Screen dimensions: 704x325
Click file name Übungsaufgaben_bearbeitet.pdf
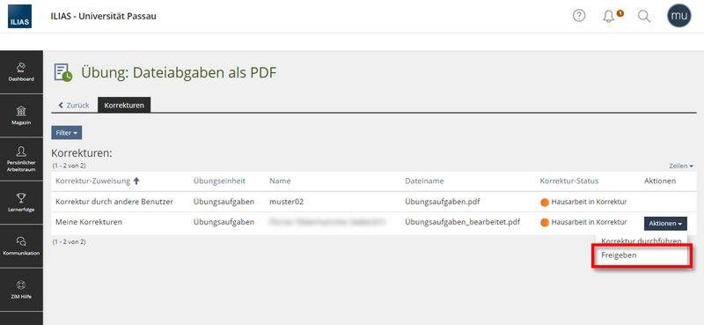coord(463,222)
